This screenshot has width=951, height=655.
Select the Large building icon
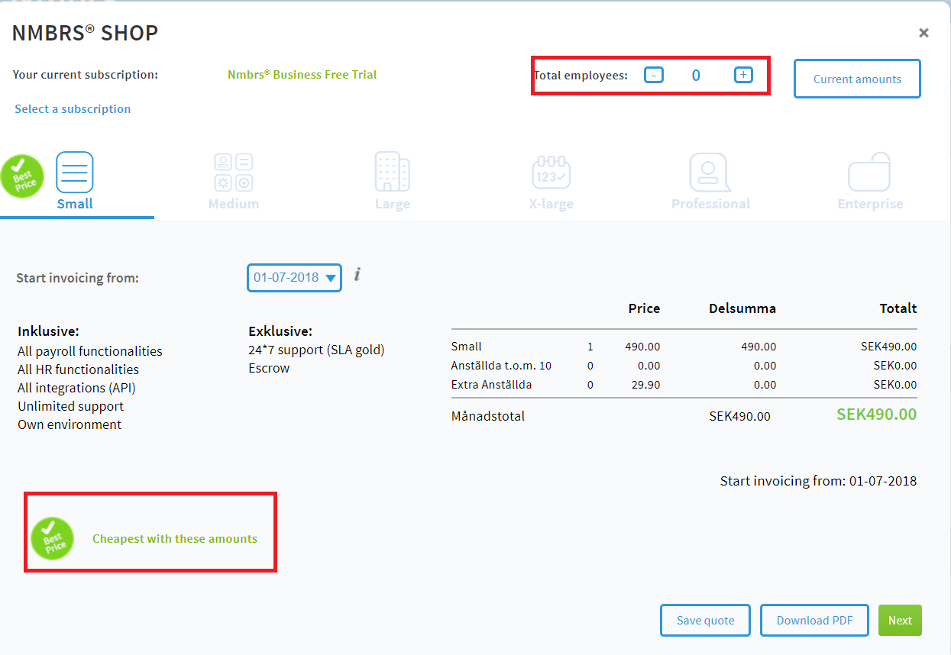tap(392, 172)
